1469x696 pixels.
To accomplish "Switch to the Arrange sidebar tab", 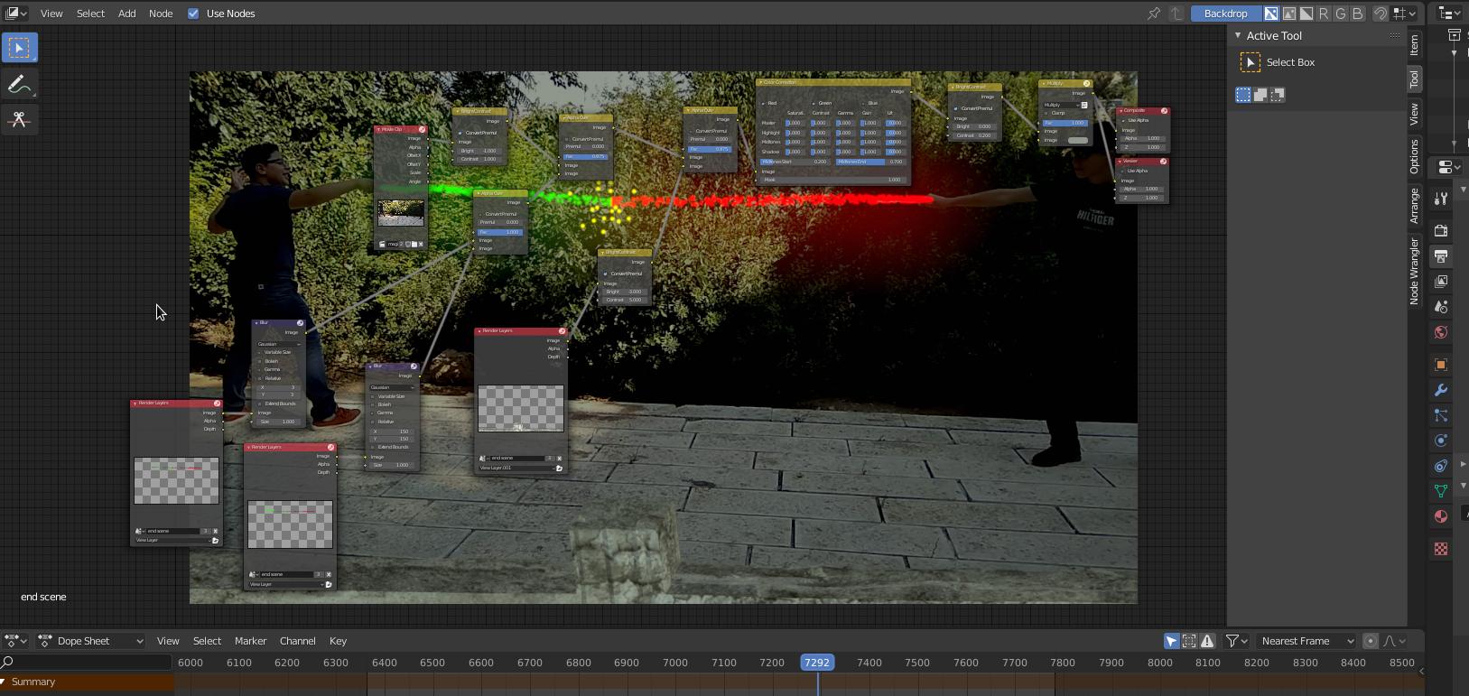I will (1415, 206).
